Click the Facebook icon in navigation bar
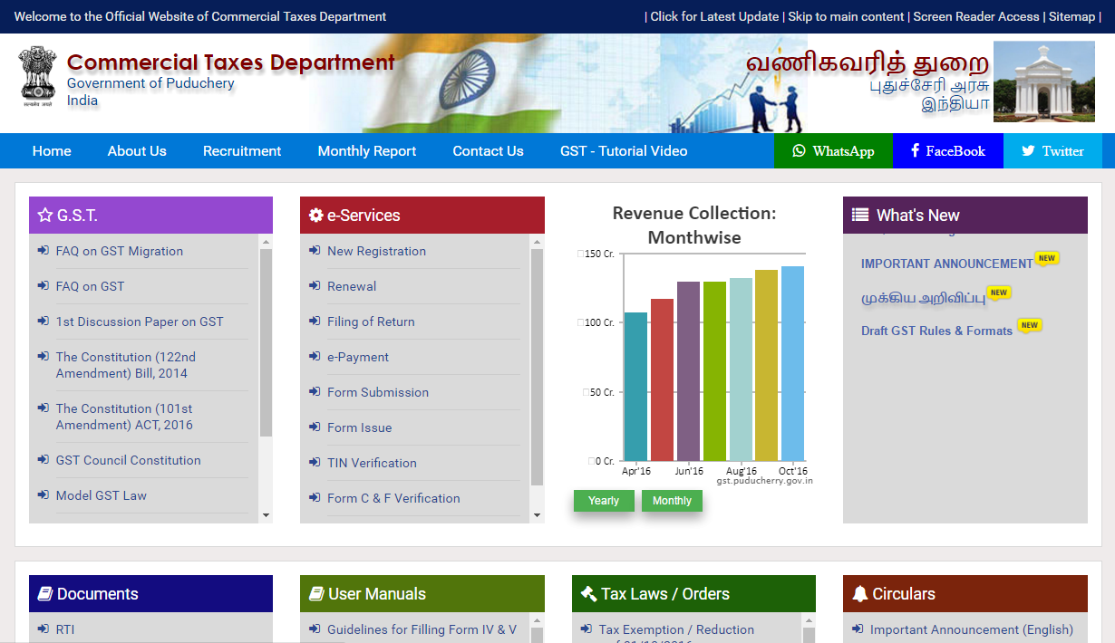Screen dimensions: 1115x643 pos(916,151)
